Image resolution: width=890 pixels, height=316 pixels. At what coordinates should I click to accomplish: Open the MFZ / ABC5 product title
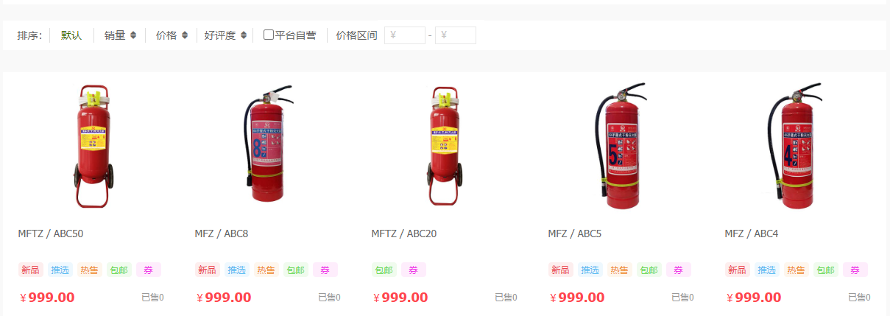[575, 234]
